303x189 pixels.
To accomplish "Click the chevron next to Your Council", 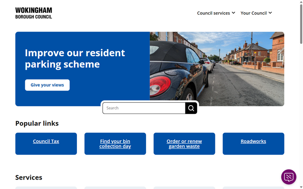I will click(x=270, y=13).
